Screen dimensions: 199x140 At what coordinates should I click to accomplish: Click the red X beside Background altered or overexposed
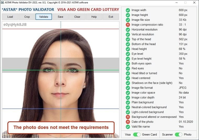(128, 117)
